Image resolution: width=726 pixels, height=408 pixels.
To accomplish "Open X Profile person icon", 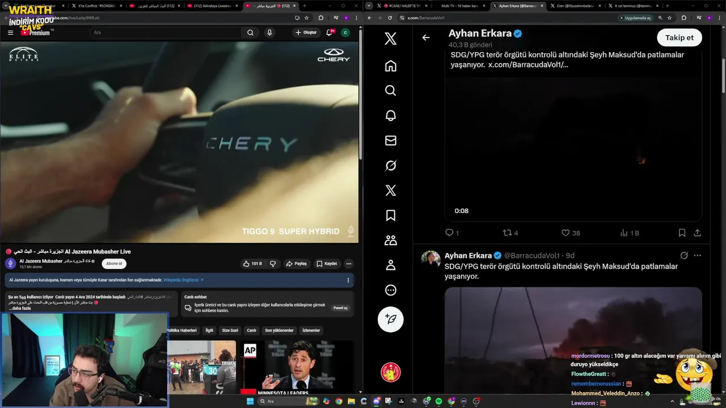I will point(390,265).
